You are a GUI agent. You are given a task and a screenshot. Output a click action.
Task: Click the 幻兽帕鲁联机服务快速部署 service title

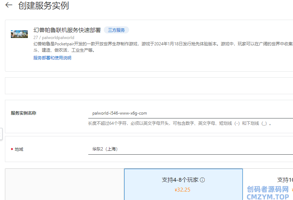click(67, 30)
